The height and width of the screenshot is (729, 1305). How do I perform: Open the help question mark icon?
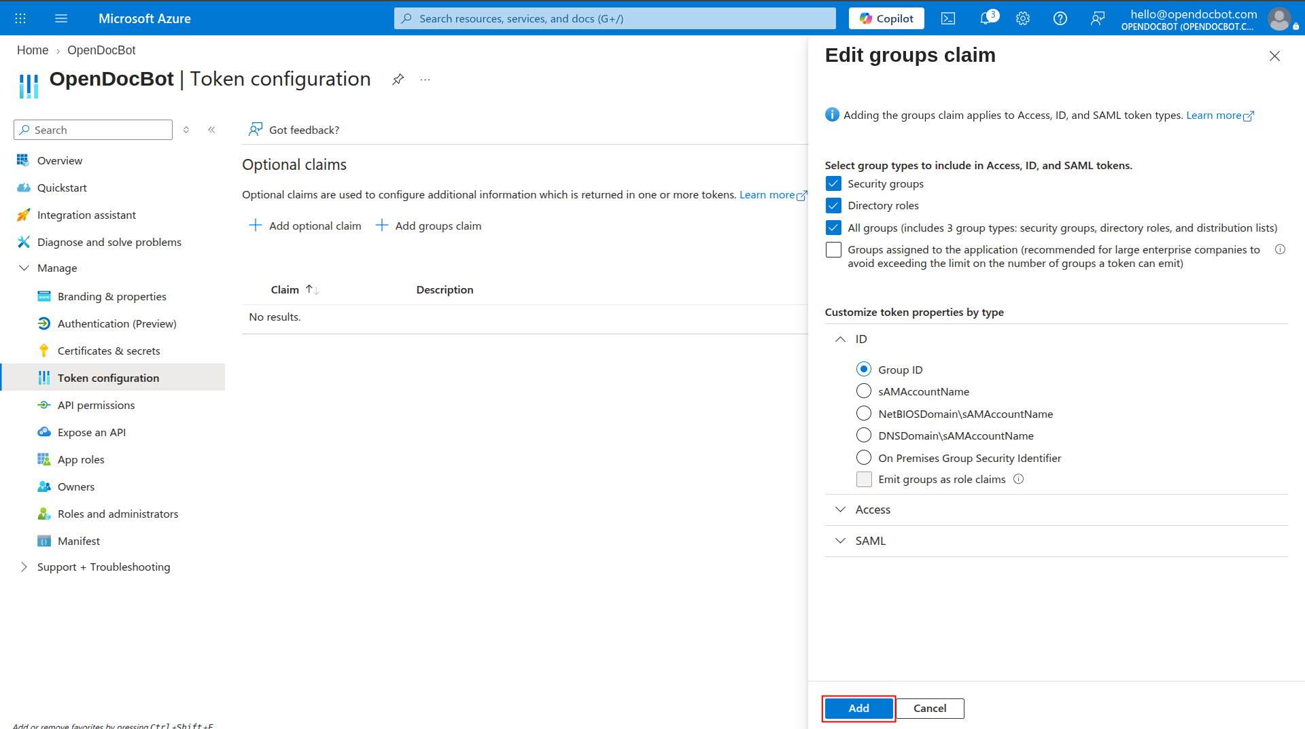pos(1060,18)
